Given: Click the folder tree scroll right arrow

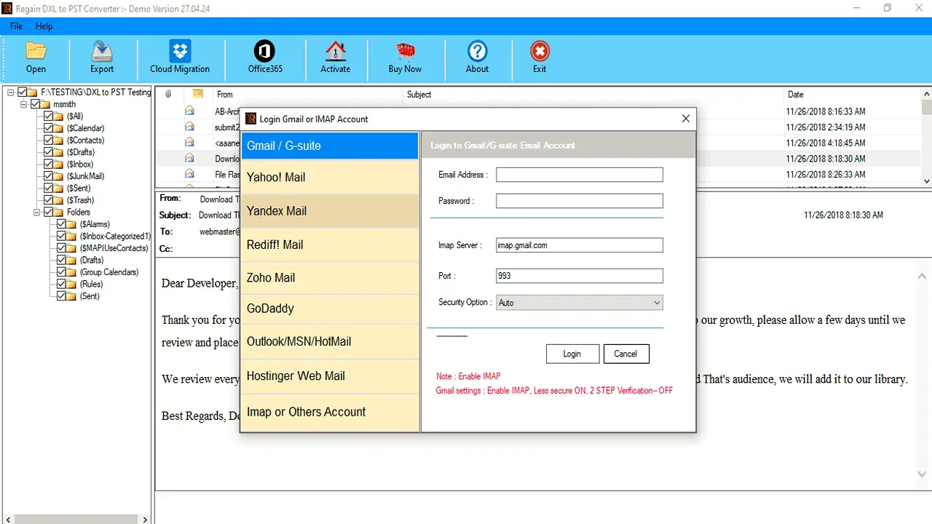Looking at the screenshot, I should (146, 520).
